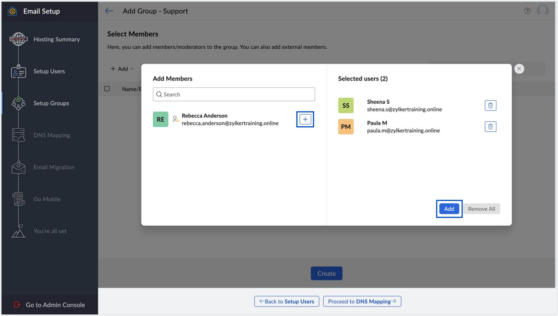This screenshot has height=316, width=558.
Task: Click the plus icon beside Rebecca Anderson
Action: [x=305, y=119]
